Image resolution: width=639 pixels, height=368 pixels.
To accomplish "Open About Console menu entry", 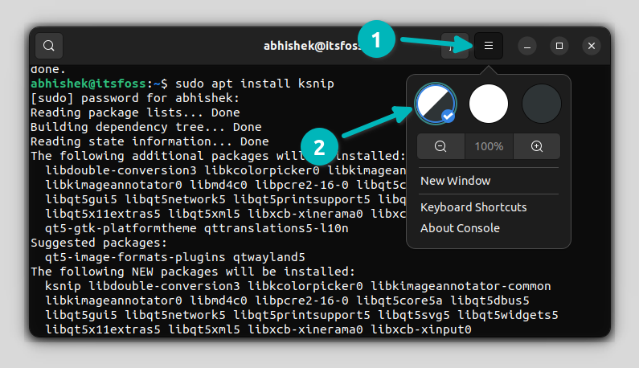I will click(460, 228).
